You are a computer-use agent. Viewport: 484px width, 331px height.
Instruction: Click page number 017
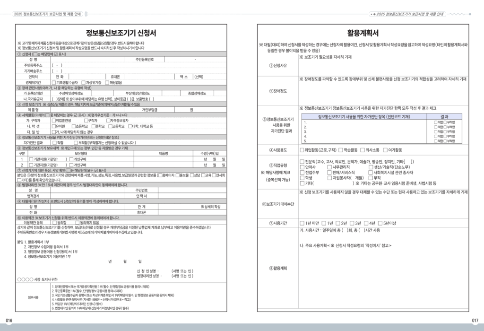(475, 321)
